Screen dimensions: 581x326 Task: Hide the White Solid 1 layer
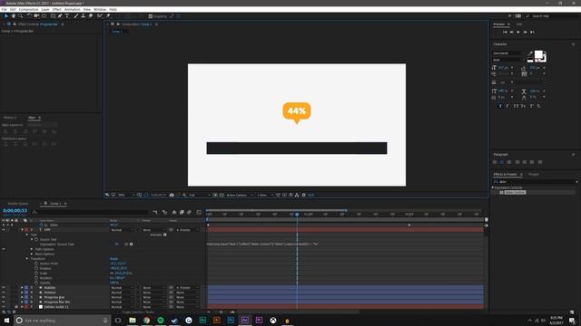4,307
